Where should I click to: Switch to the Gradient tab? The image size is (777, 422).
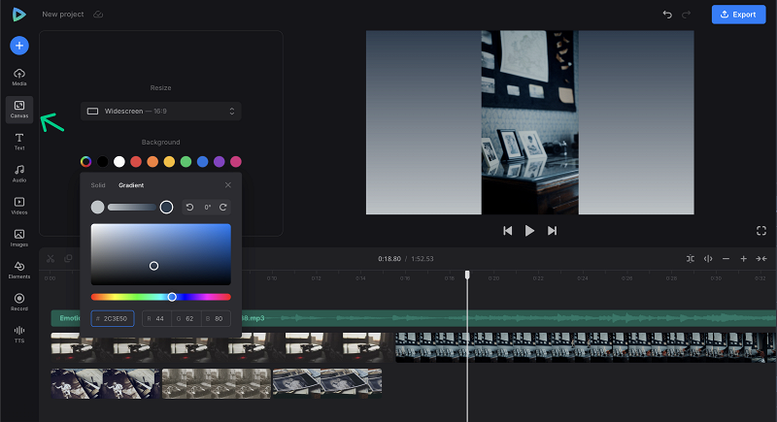pos(131,185)
